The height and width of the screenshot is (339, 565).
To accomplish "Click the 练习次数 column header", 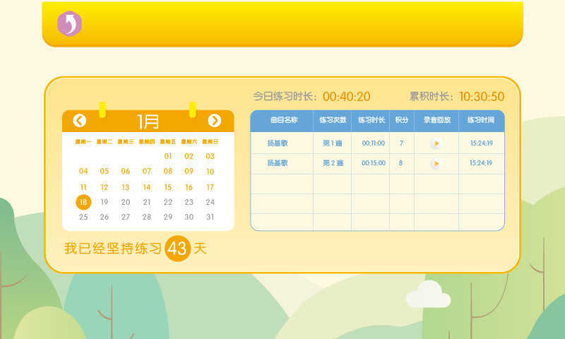I will coord(333,121).
